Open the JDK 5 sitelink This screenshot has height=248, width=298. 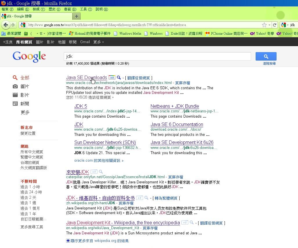81,106
